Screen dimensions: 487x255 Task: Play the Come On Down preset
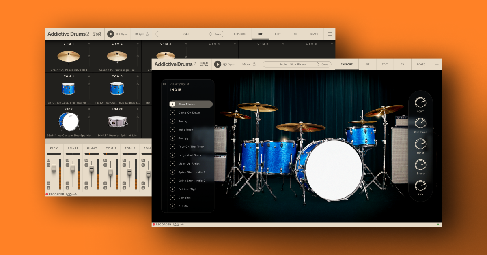tap(172, 113)
